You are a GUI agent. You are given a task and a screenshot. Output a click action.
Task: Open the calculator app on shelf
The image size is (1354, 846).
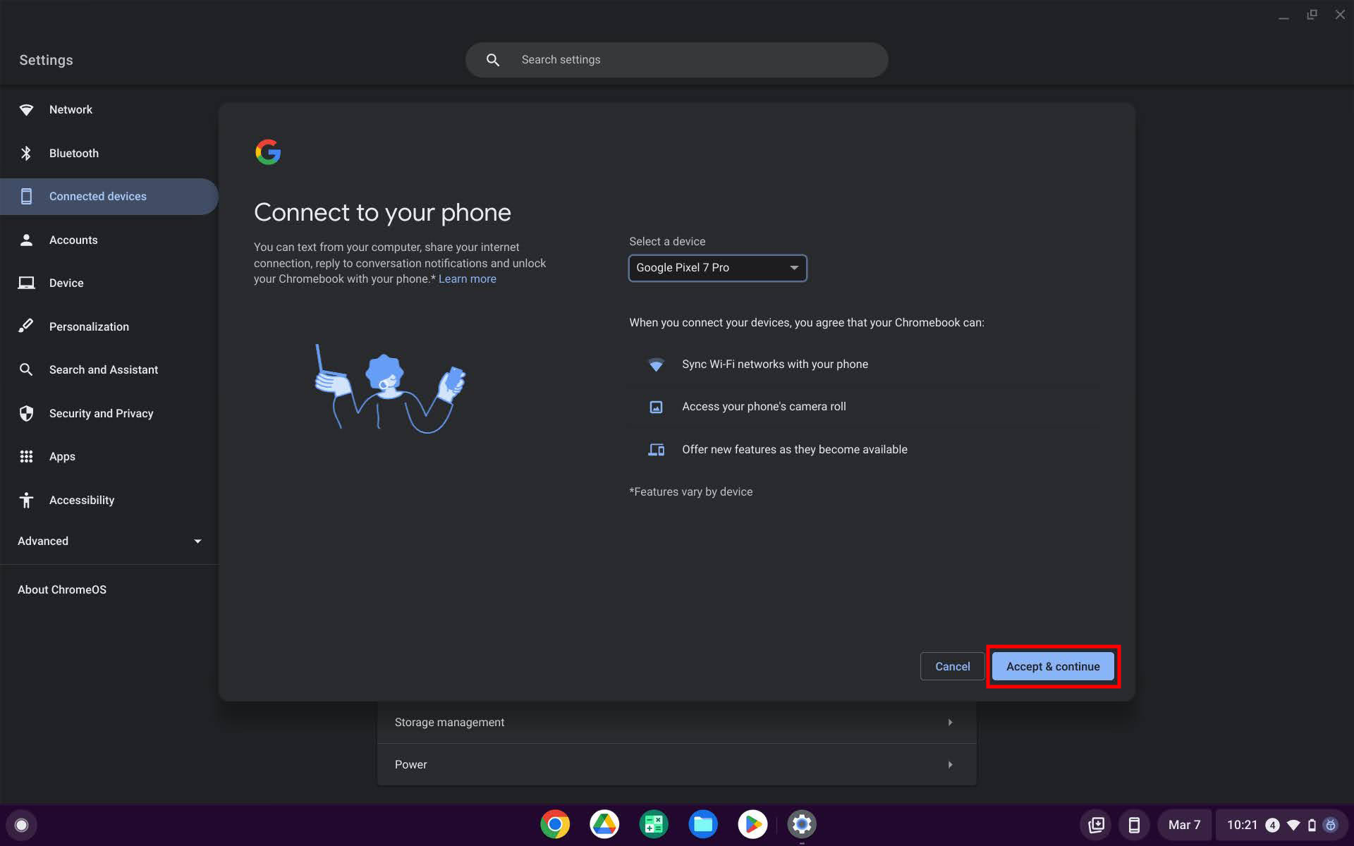click(x=654, y=824)
